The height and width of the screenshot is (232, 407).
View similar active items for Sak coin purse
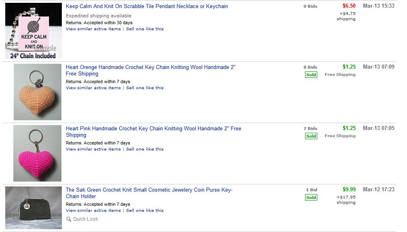(93, 210)
